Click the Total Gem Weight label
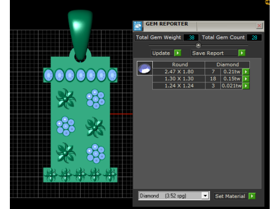Viewport: 279px width, 209px height. [159, 37]
